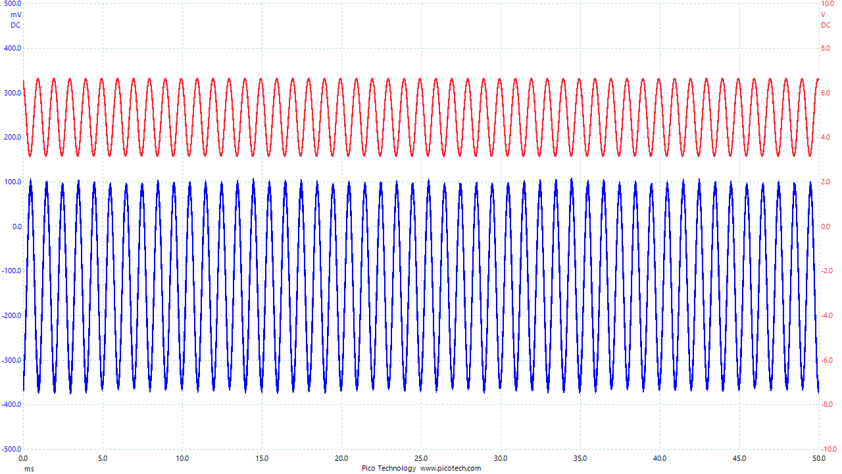
Task: Click the red -8.0 axis label
Action: tap(827, 404)
